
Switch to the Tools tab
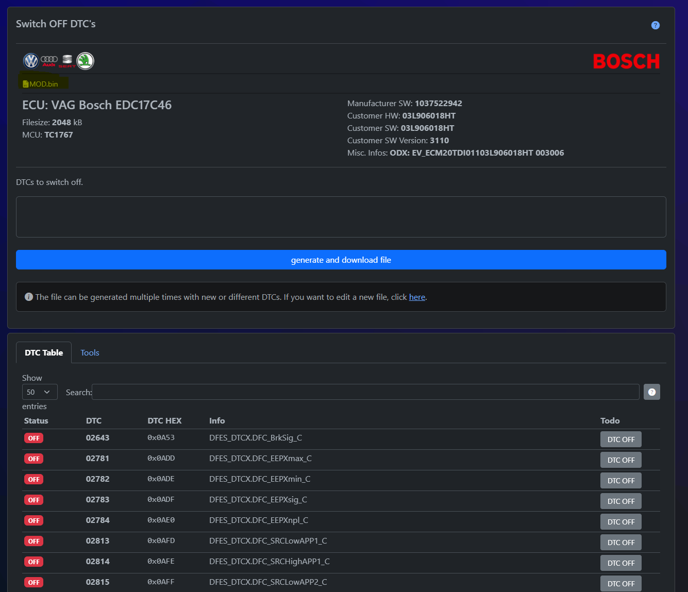[90, 353]
